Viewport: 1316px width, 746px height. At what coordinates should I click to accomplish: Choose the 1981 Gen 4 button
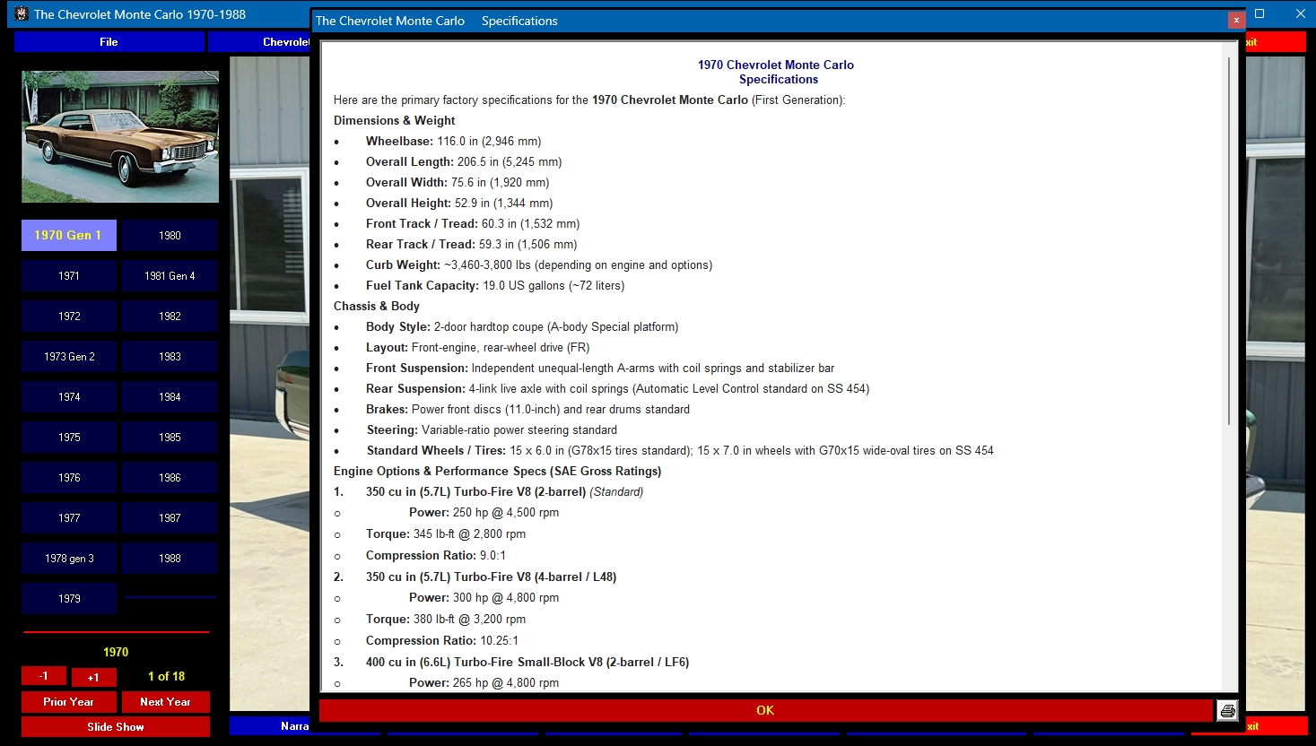[x=170, y=276]
